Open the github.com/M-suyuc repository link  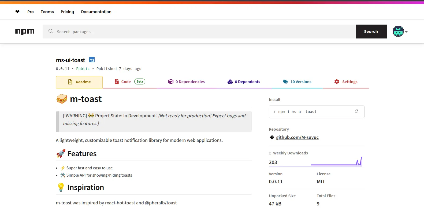pos(297,137)
